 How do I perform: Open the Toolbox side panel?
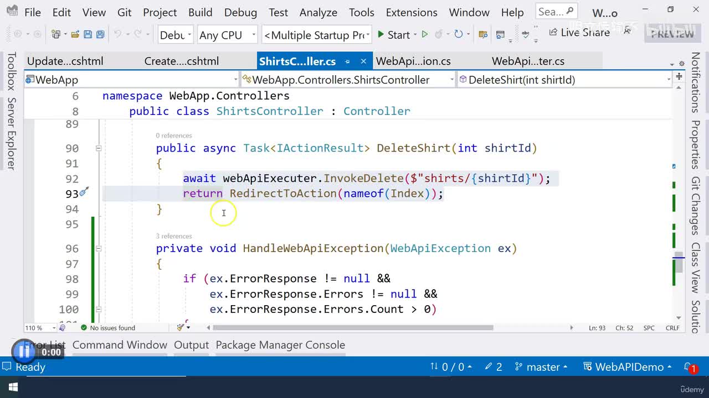tap(11, 71)
